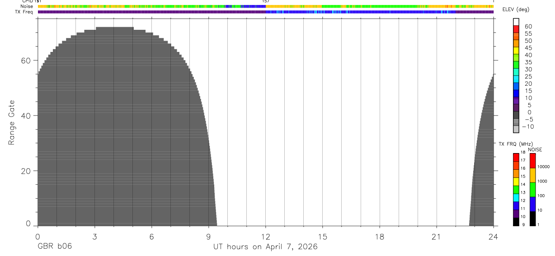Click the multicolored Noise strip above the plot
Image resolution: width=555 pixels, height=256 pixels.
pos(265,6)
